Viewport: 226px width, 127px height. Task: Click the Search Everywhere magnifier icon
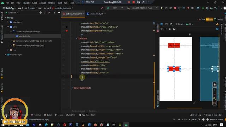(221, 8)
